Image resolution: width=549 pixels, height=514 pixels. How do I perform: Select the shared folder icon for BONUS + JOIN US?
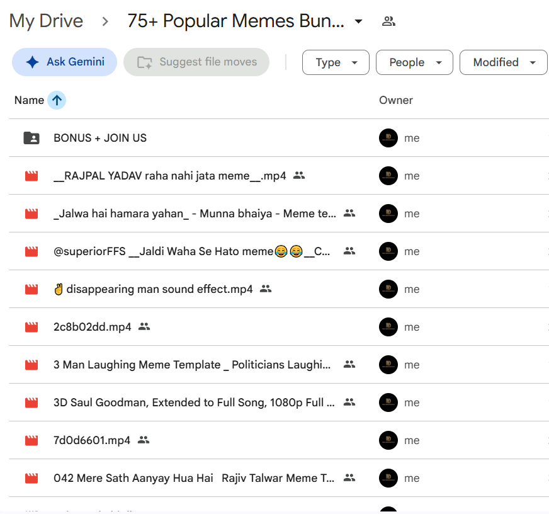coord(31,138)
